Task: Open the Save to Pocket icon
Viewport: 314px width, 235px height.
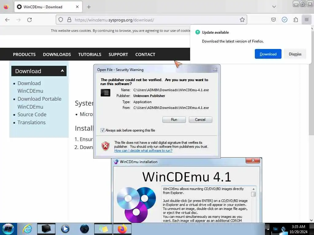Action: pyautogui.click(x=273, y=20)
